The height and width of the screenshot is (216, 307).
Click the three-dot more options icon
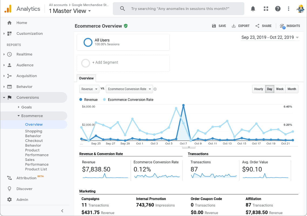pyautogui.click(x=289, y=9)
